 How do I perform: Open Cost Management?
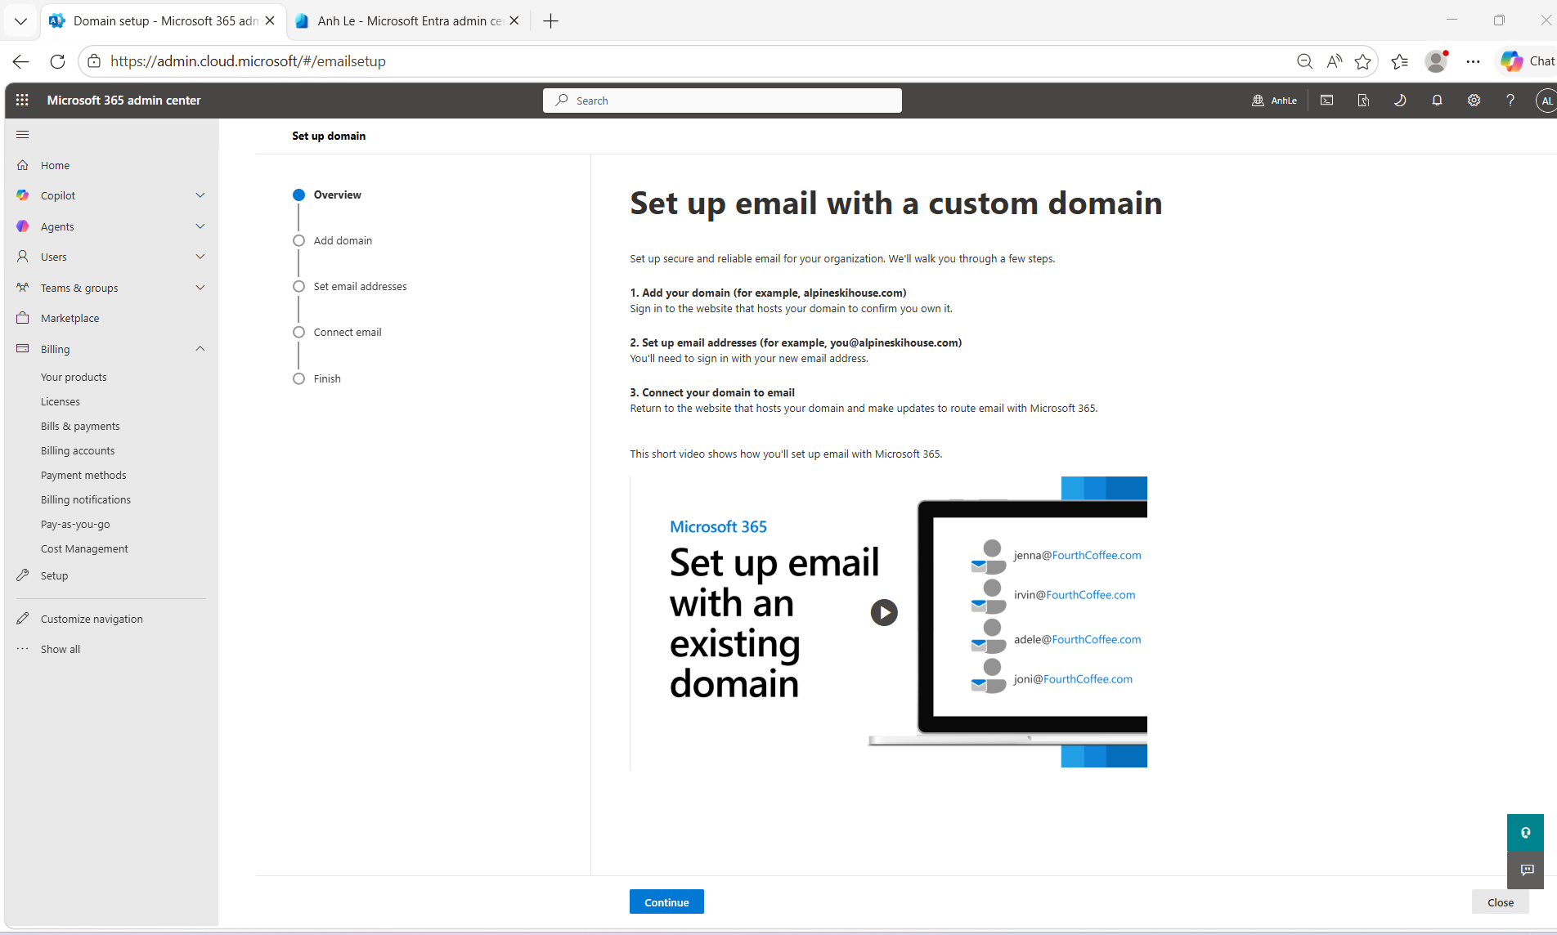click(x=84, y=548)
